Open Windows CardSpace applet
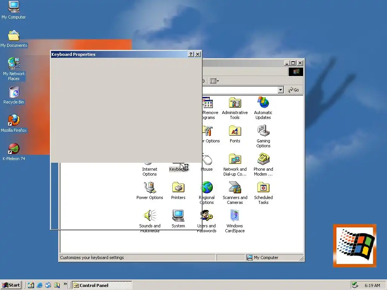 point(235,221)
